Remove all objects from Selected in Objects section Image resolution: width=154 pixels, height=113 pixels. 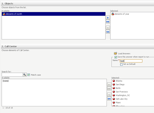[108, 32]
